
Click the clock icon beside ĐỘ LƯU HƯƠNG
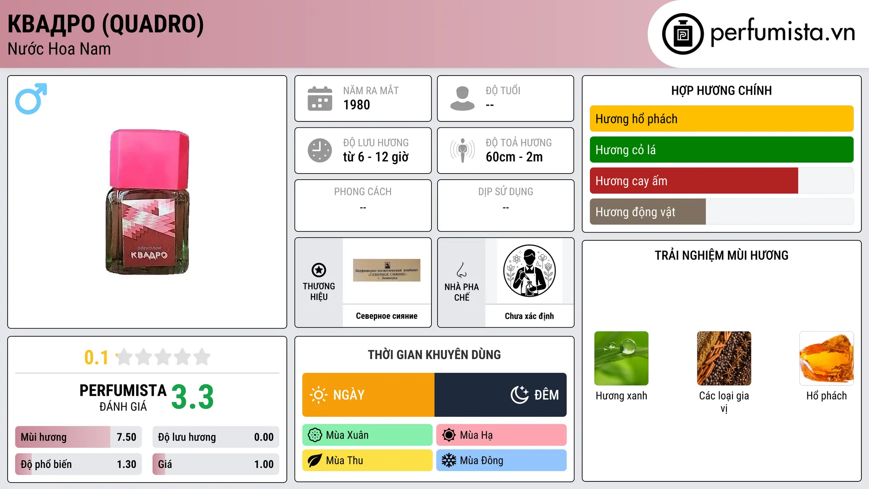[320, 150]
